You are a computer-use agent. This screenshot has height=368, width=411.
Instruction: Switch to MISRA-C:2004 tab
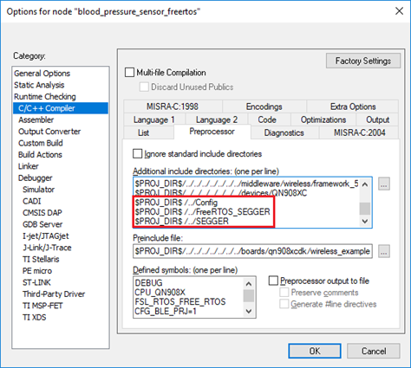point(360,132)
